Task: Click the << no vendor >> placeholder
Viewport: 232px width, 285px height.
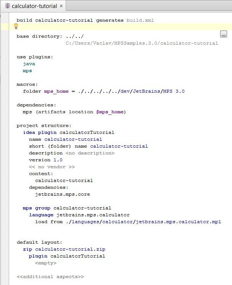Action: tap(52, 167)
